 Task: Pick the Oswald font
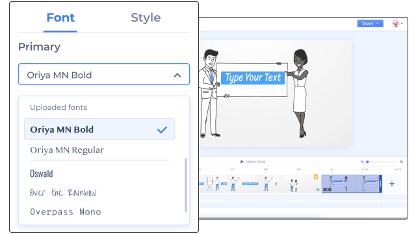pyautogui.click(x=42, y=174)
